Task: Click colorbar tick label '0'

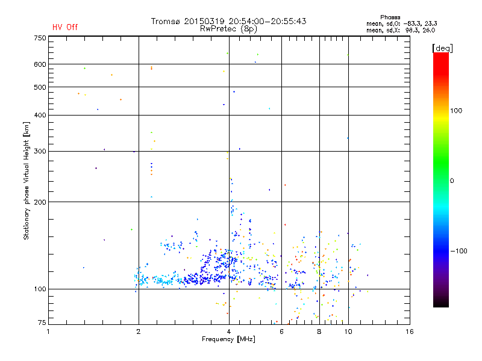Action: pos(451,181)
